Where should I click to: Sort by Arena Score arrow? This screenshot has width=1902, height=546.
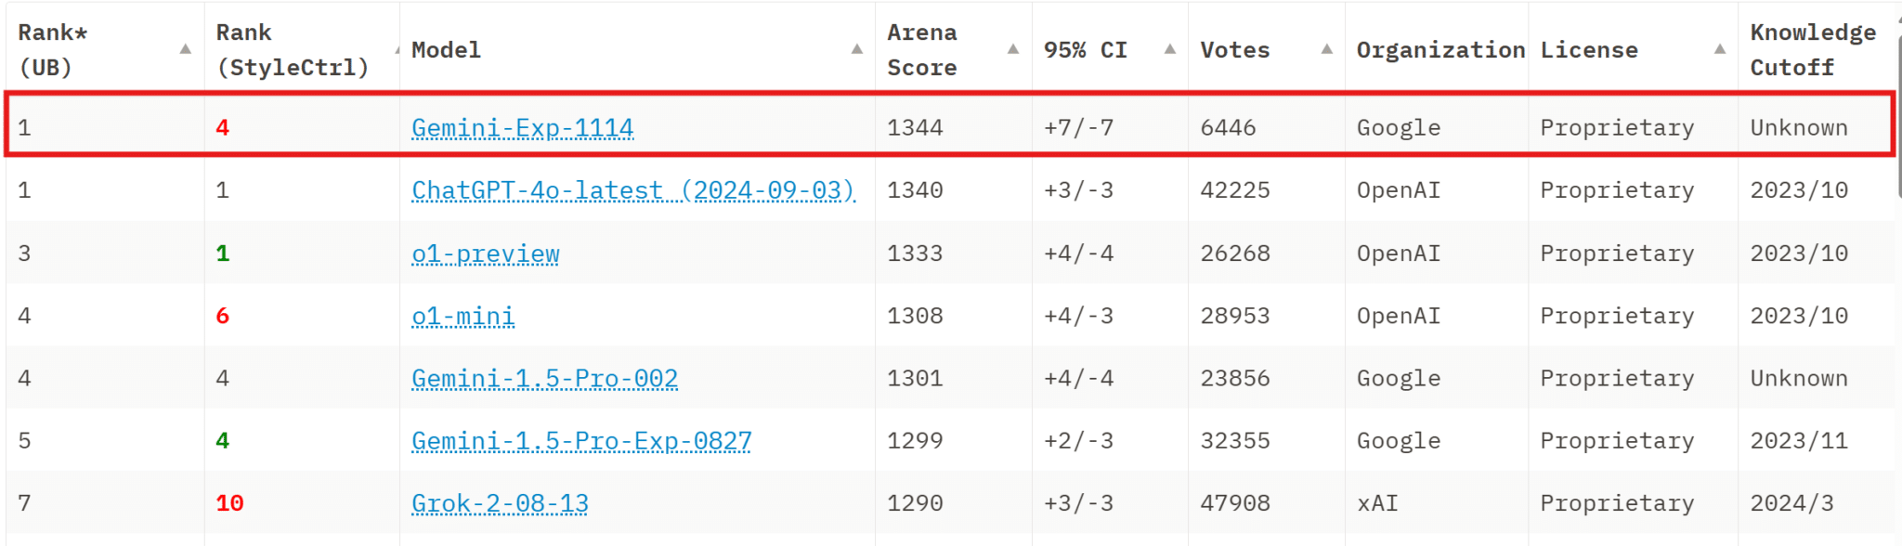click(1013, 49)
